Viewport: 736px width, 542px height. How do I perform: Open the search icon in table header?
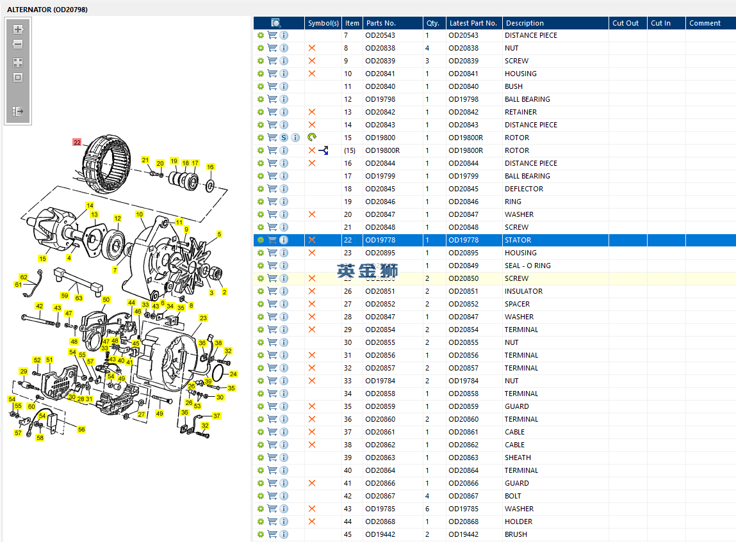pyautogui.click(x=276, y=23)
